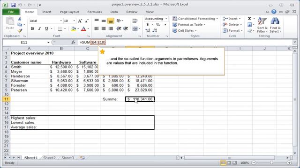This screenshot has height=168, width=300.
Task: Underline the cell text
Action: click(46, 28)
